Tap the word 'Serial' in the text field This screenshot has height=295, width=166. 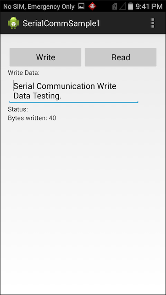pos(24,86)
